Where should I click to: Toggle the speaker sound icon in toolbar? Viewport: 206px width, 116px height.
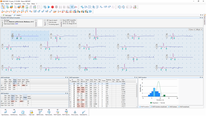72,7
